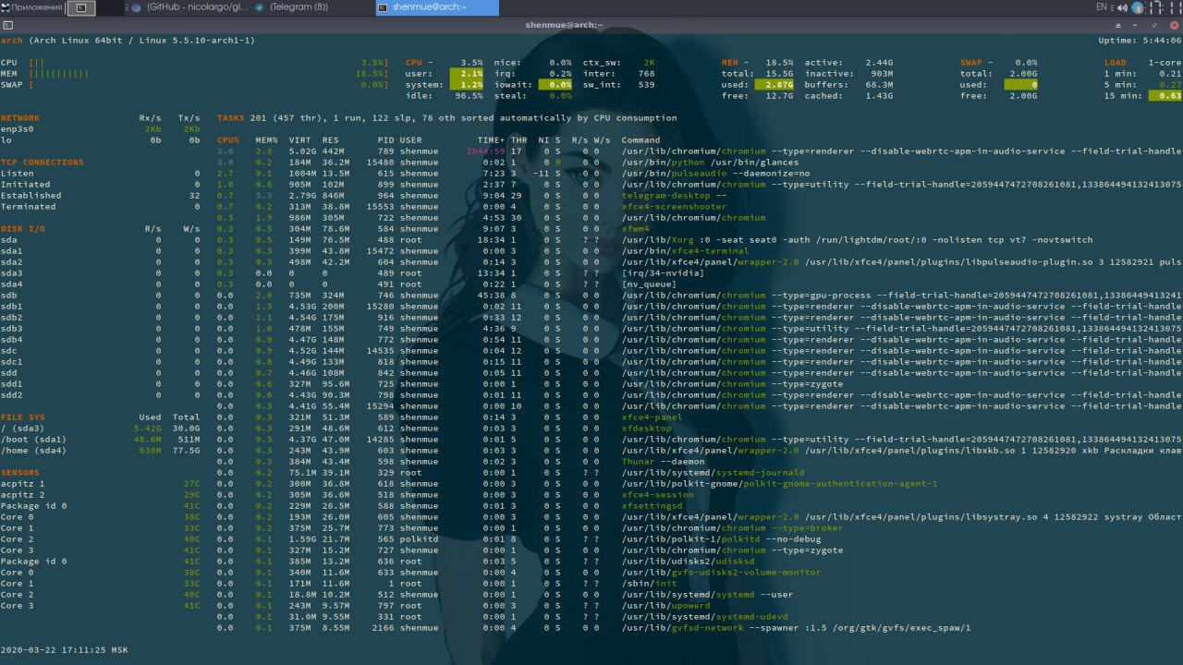This screenshot has height=665, width=1183.
Task: Click the 17:11 panel clock
Action: click(x=1165, y=7)
